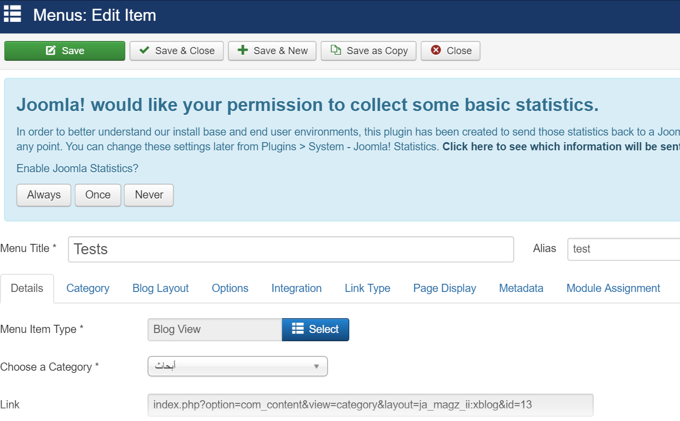The width and height of the screenshot is (680, 421).
Task: Open the Integration tab
Action: pos(296,288)
